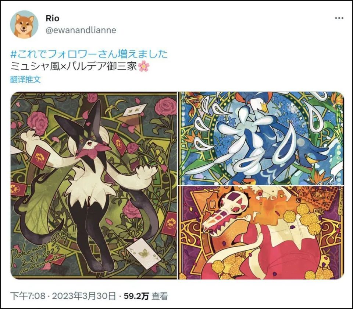
Task: Click Rio's Shiba dog profile avatar
Action: point(24,24)
